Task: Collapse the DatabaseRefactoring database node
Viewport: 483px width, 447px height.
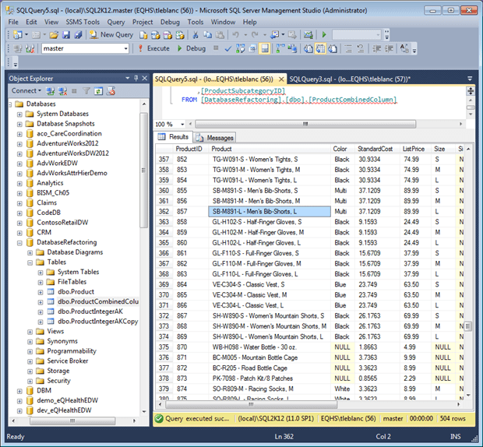Action: tap(19, 243)
